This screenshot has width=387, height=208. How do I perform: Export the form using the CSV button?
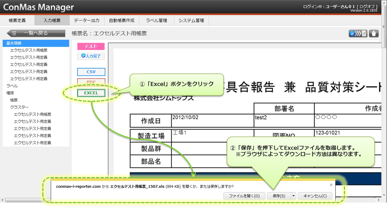click(x=91, y=72)
